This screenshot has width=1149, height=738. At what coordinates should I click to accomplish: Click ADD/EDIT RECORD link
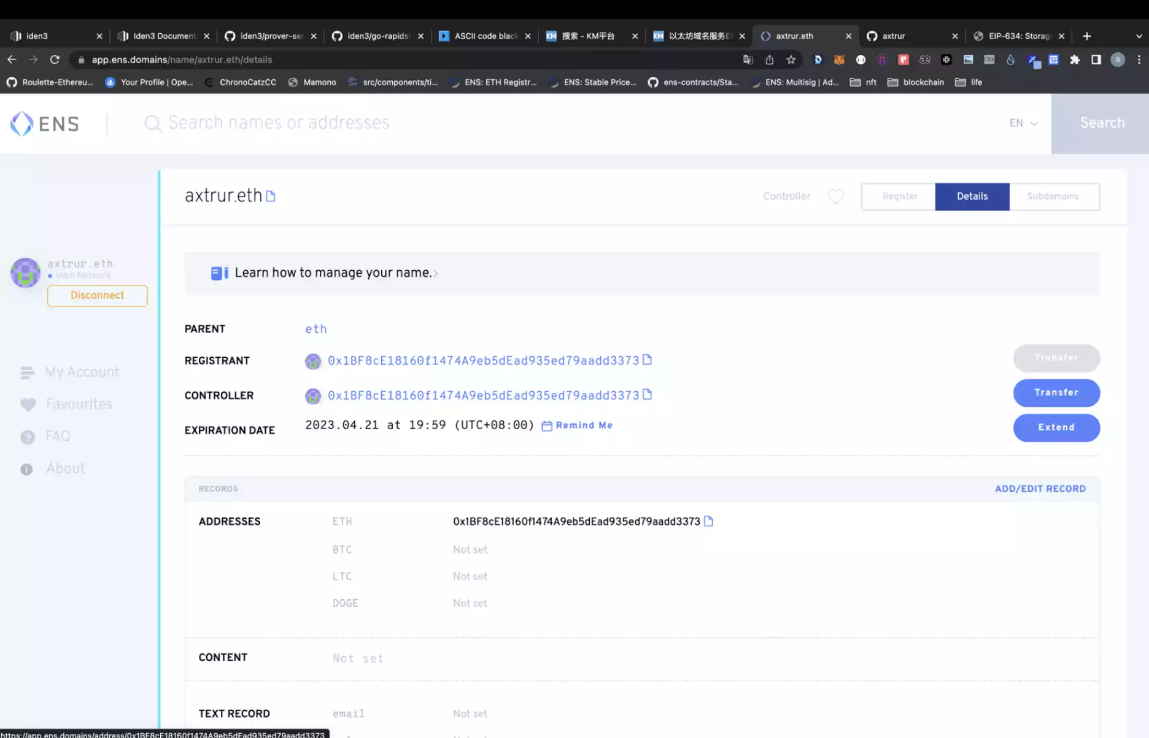[1040, 489]
